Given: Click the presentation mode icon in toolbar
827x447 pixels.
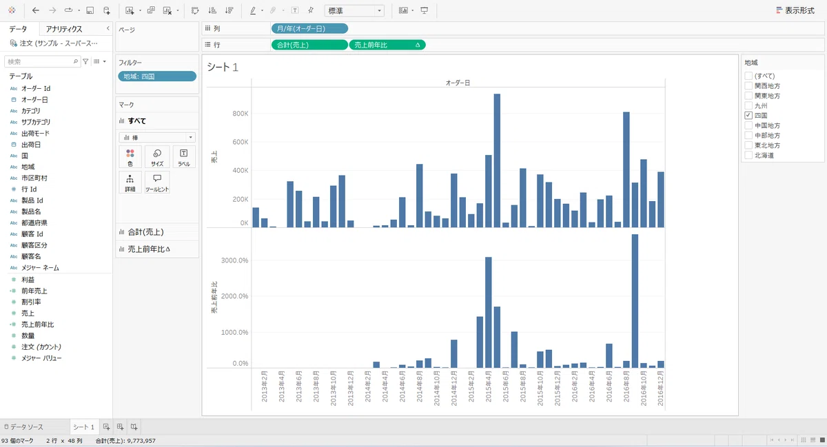Looking at the screenshot, I should pyautogui.click(x=424, y=10).
